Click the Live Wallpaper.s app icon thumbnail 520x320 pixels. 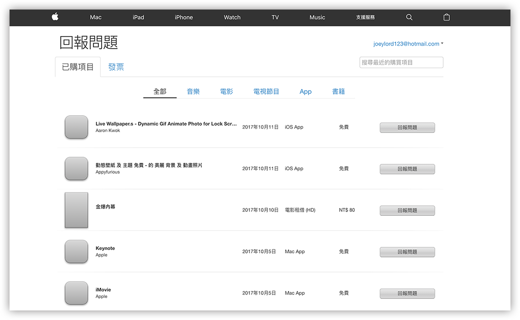tap(76, 127)
